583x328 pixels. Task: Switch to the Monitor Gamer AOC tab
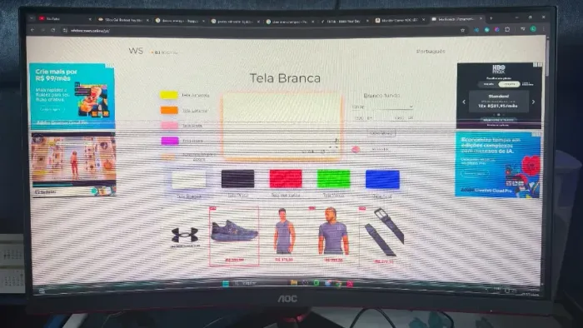pos(401,20)
